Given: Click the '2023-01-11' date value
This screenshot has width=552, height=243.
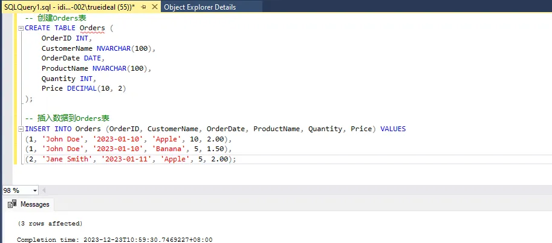Looking at the screenshot, I should pos(126,159).
